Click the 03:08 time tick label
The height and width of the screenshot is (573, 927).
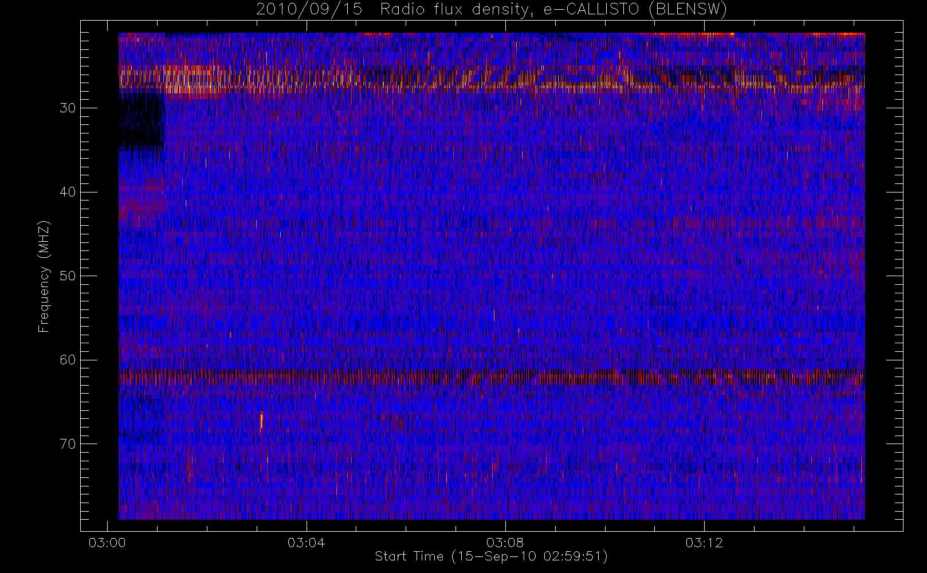tap(505, 543)
